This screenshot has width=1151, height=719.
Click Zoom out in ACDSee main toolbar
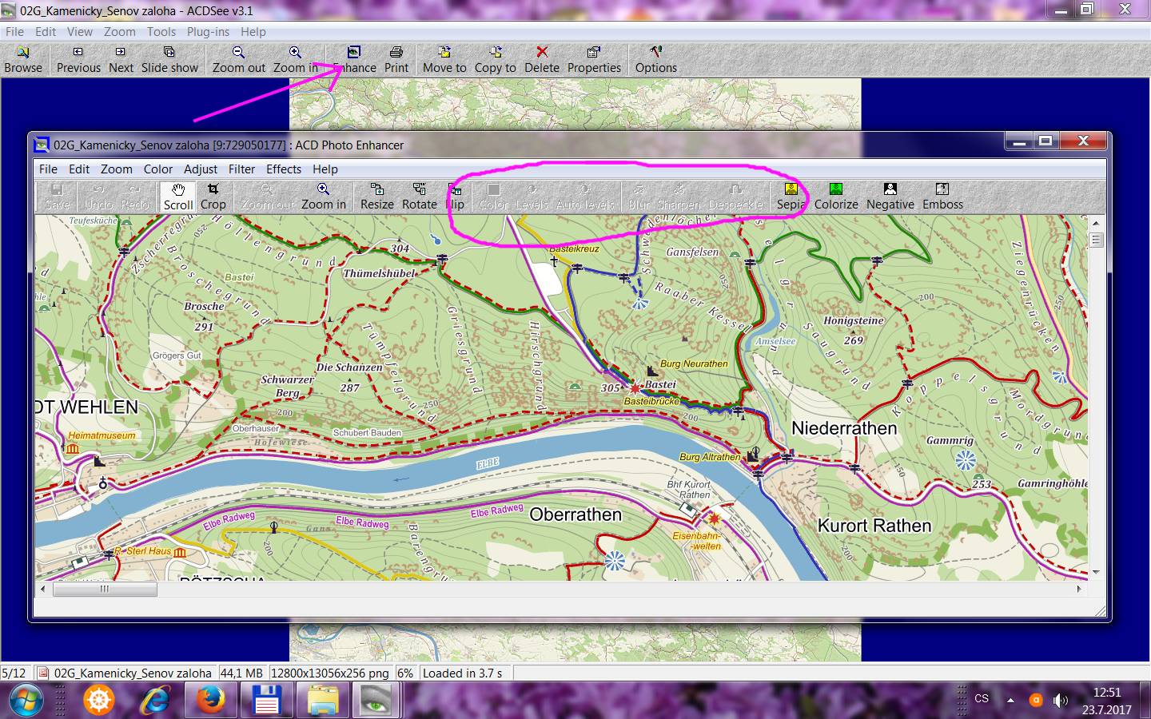(238, 60)
